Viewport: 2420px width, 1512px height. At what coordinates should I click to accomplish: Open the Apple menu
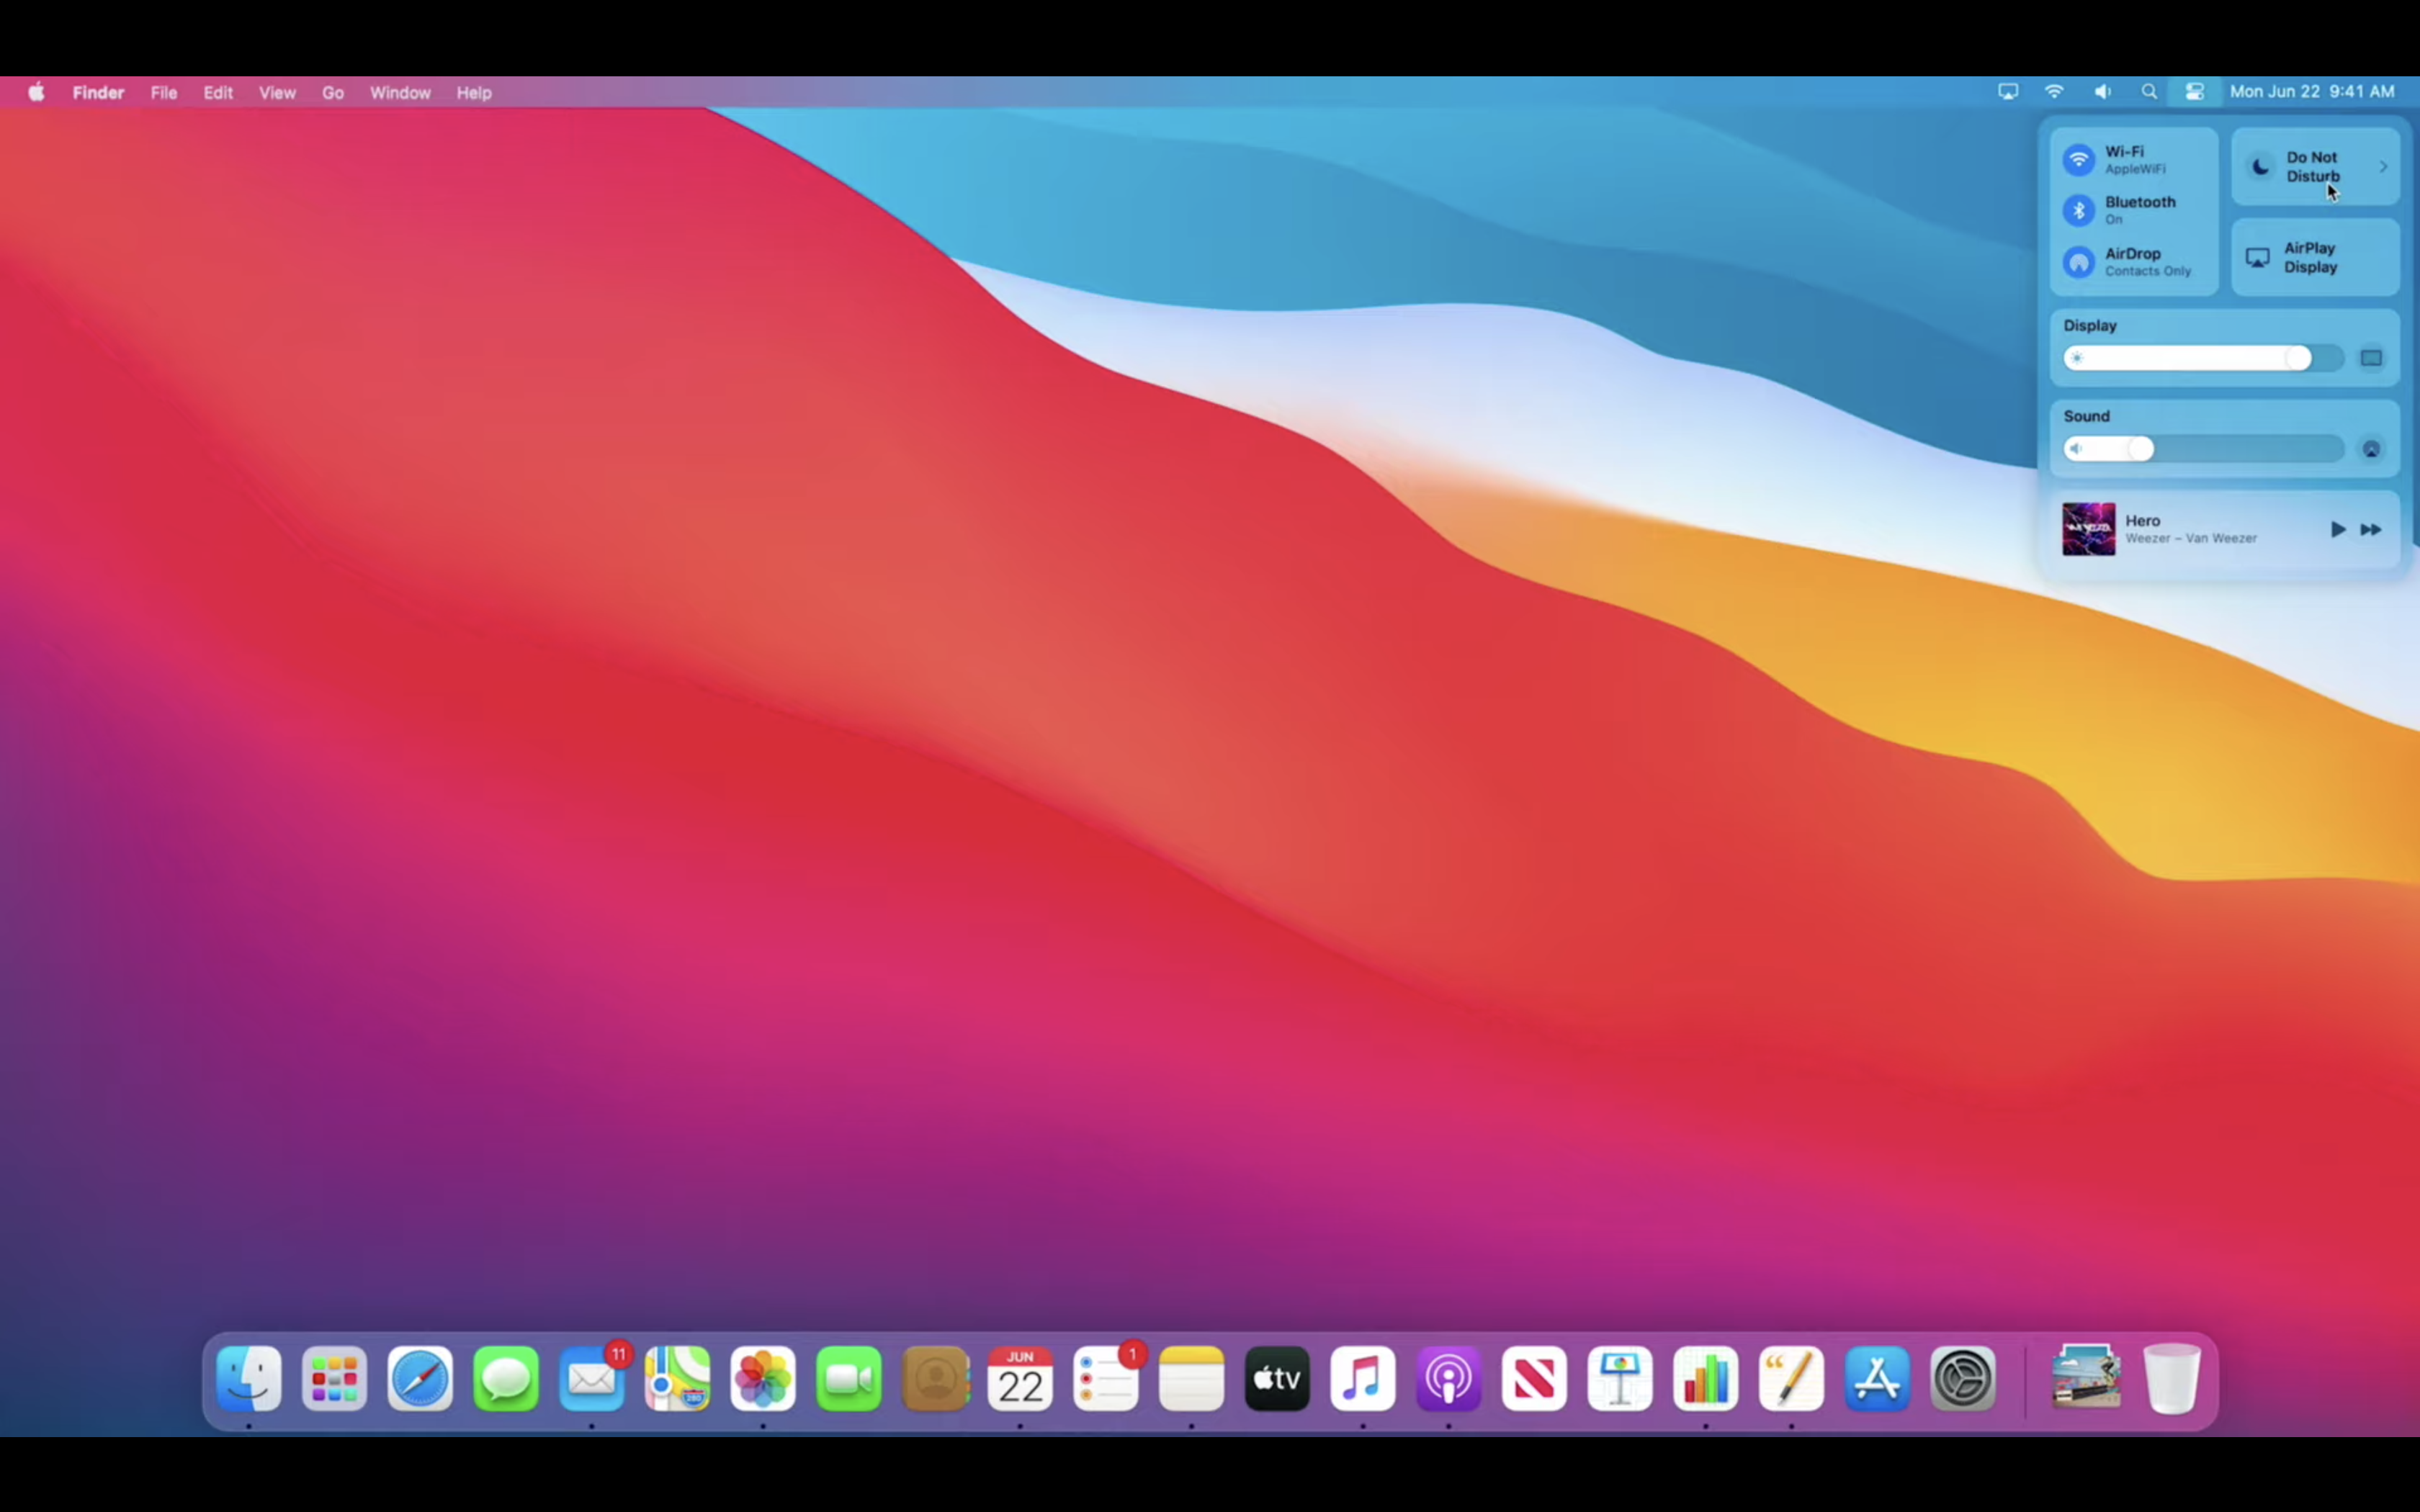pos(36,92)
